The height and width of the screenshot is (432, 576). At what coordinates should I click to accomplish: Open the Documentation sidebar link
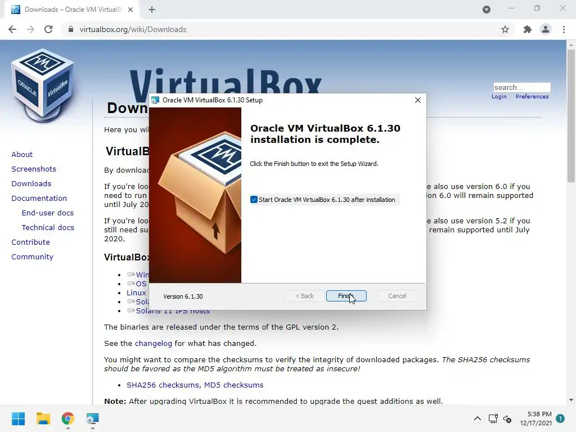(x=39, y=199)
